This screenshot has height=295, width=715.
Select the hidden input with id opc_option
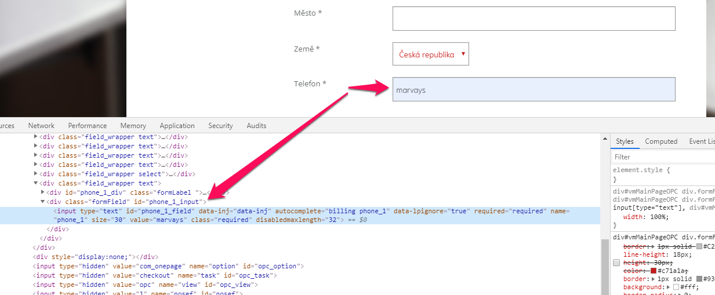point(169,266)
